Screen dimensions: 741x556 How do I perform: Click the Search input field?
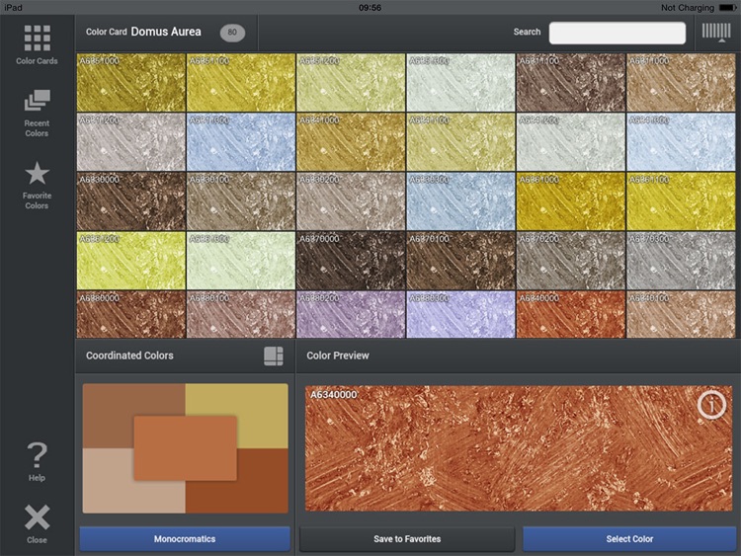pos(617,33)
